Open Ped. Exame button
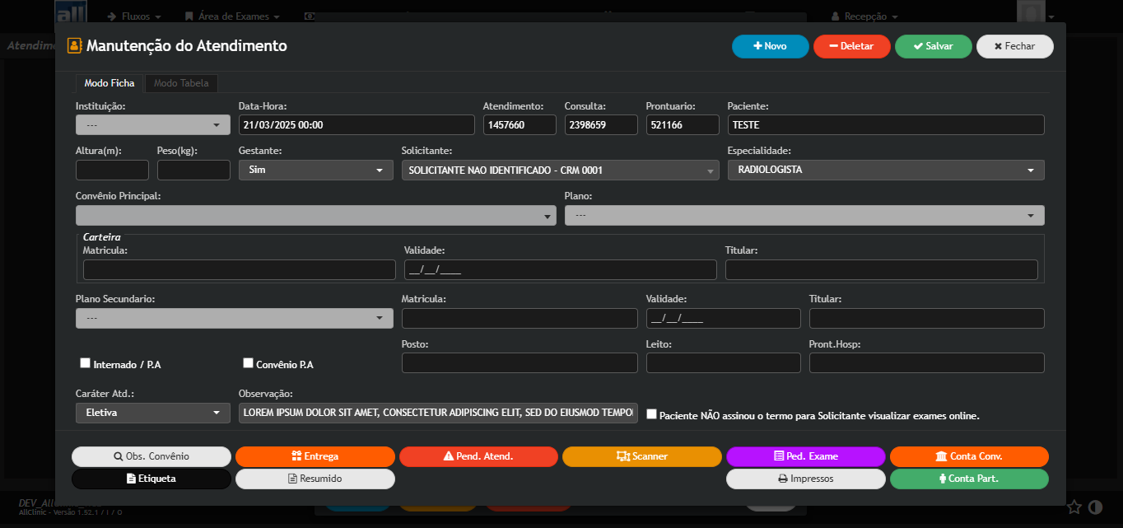 pyautogui.click(x=805, y=456)
